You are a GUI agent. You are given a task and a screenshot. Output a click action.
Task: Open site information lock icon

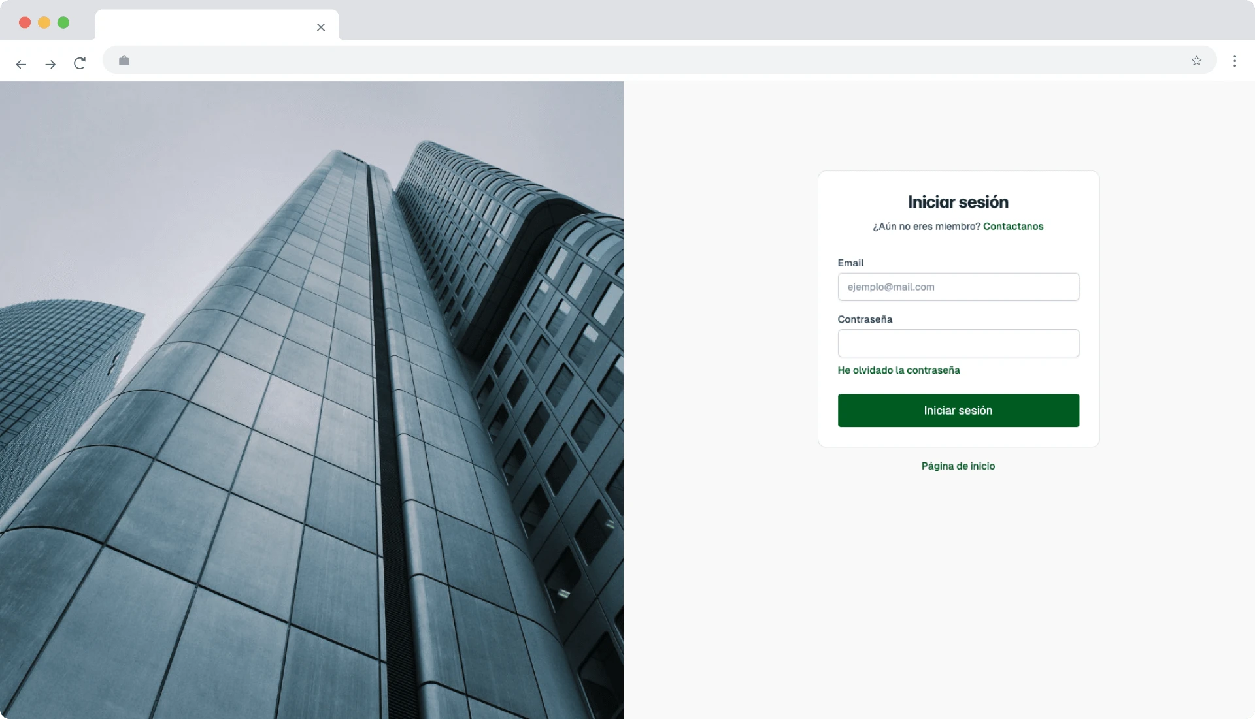click(x=124, y=61)
